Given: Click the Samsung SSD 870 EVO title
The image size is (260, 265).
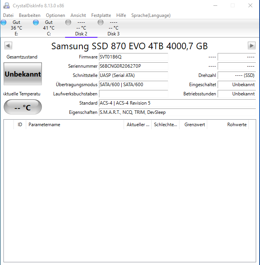Looking at the screenshot, I should (x=129, y=46).
